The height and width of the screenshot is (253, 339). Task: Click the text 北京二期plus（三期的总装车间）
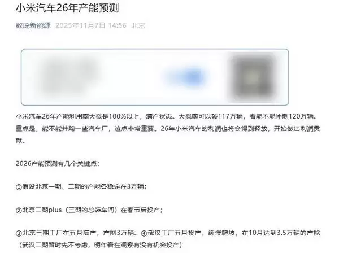[x=71, y=210]
